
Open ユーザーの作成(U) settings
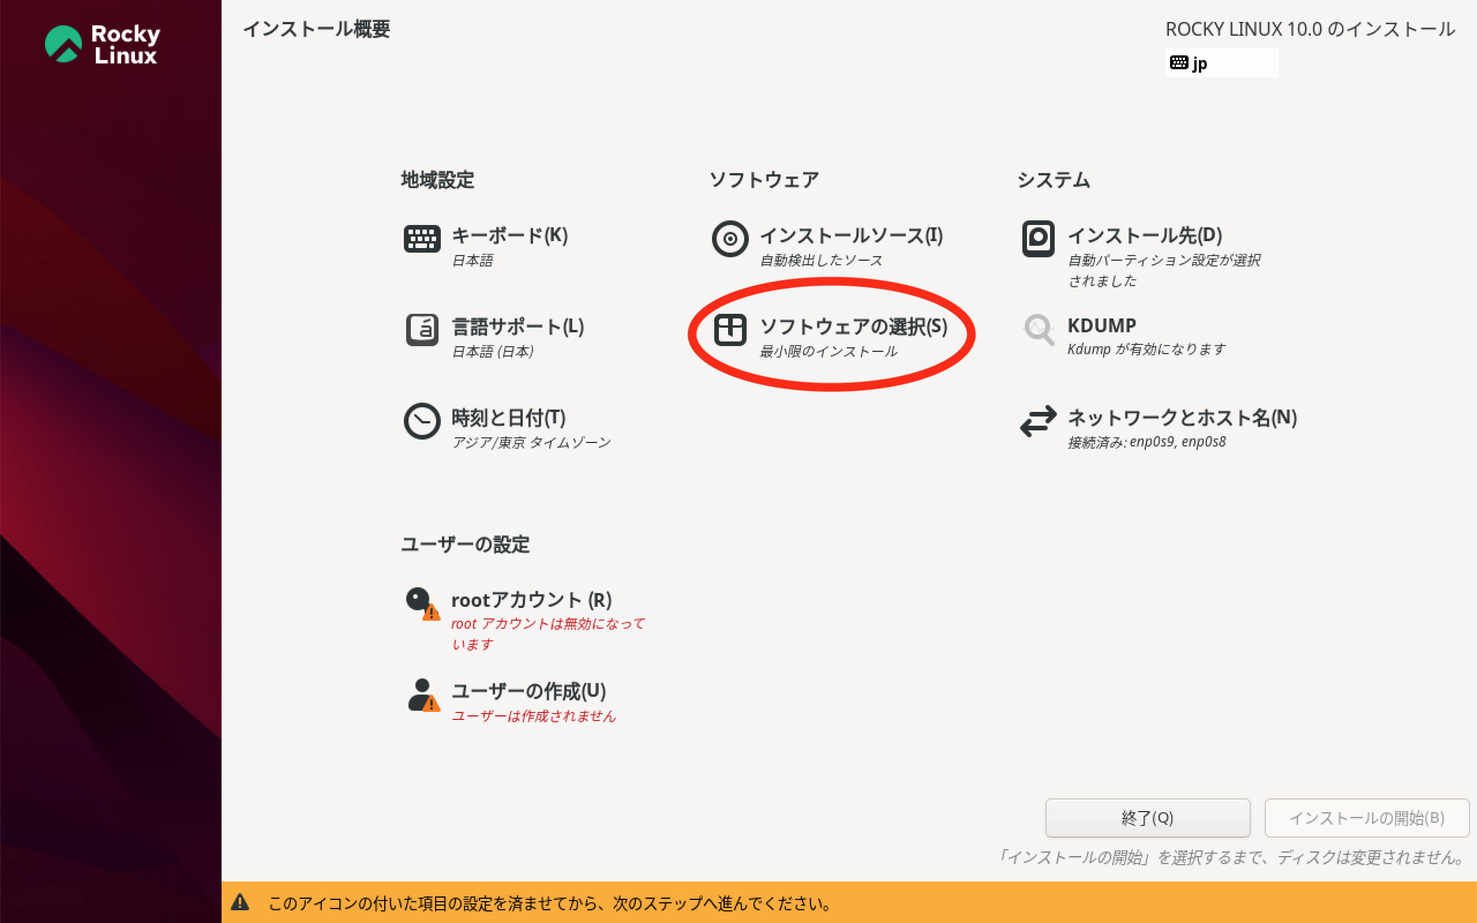(x=528, y=691)
